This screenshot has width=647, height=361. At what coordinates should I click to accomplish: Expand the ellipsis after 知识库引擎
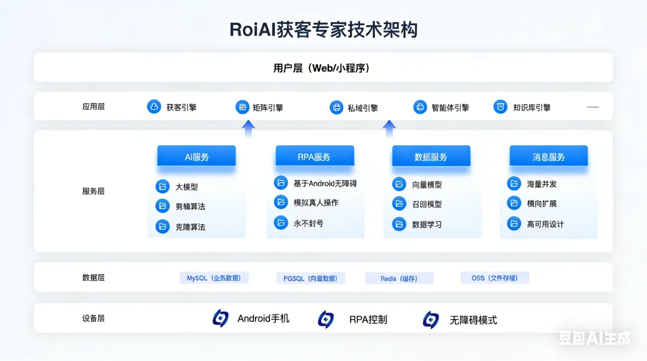pyautogui.click(x=592, y=106)
